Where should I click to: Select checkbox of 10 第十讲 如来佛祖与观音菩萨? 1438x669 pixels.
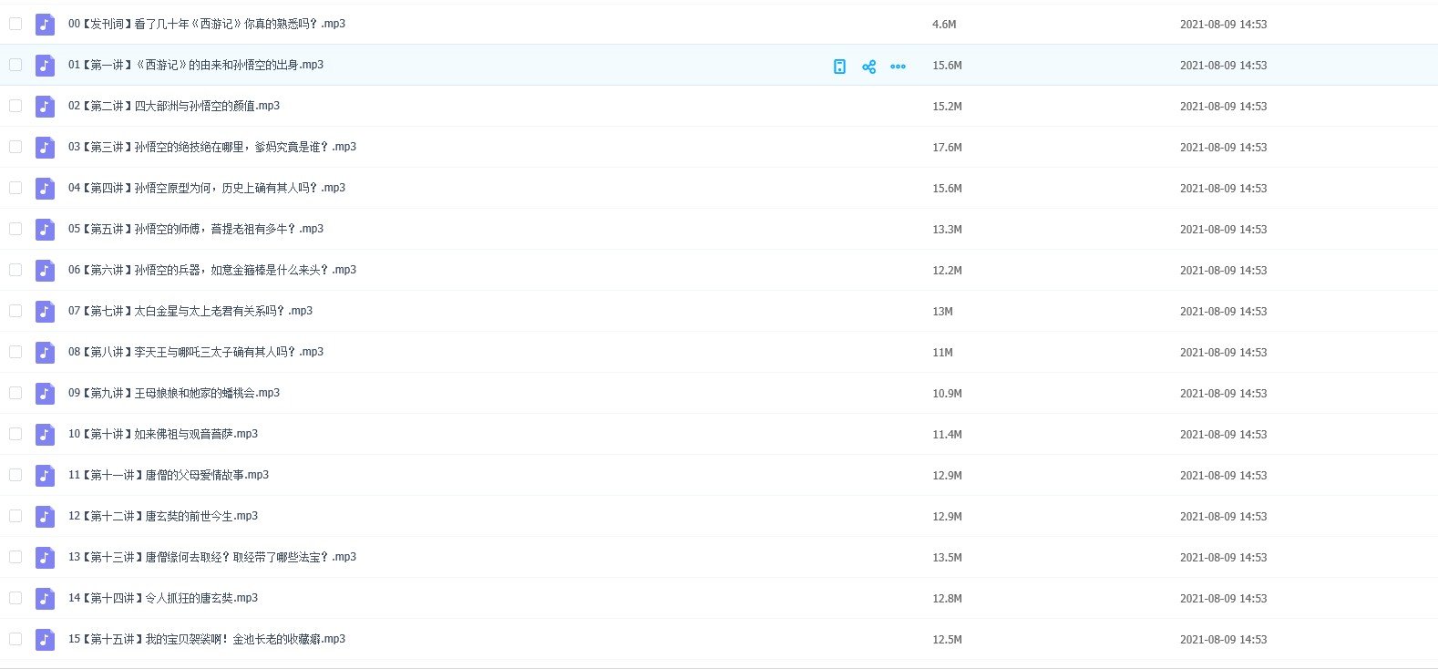click(x=15, y=434)
